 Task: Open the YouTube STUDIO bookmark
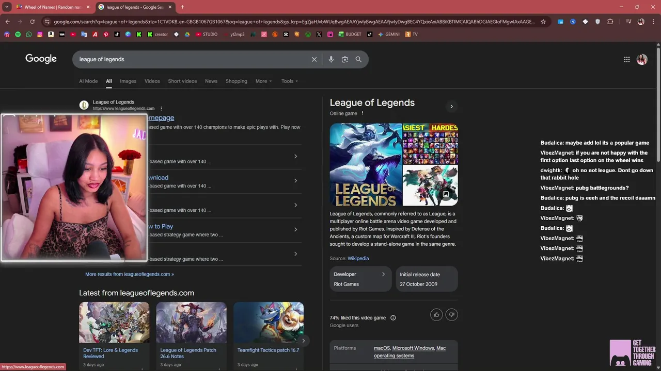pyautogui.click(x=206, y=35)
